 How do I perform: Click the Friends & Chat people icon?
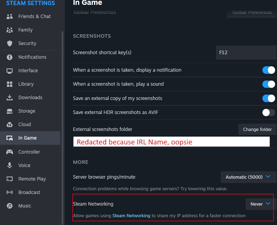pos(9,16)
